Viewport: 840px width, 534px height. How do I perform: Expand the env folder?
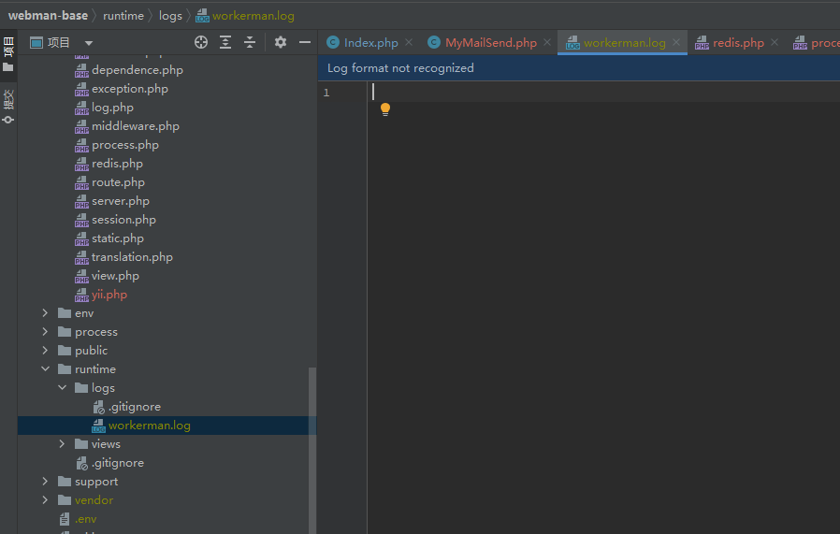[45, 312]
